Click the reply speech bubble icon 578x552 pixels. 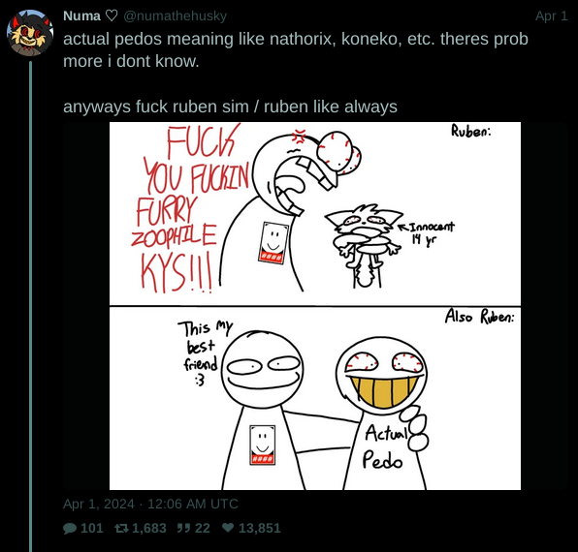(x=70, y=529)
